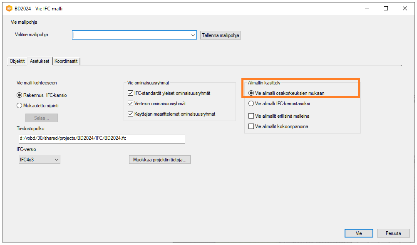Open the Koordinaatit tab
This screenshot has height=245, width=417.
click(x=67, y=61)
